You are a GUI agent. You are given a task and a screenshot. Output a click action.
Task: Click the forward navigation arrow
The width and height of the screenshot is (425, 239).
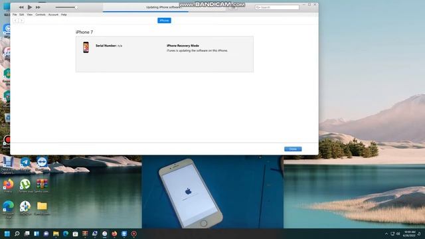pos(22,21)
